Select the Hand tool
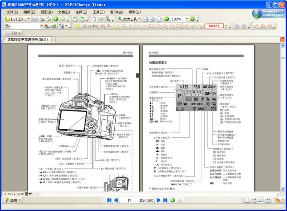The height and width of the screenshot is (211, 287). [94, 19]
